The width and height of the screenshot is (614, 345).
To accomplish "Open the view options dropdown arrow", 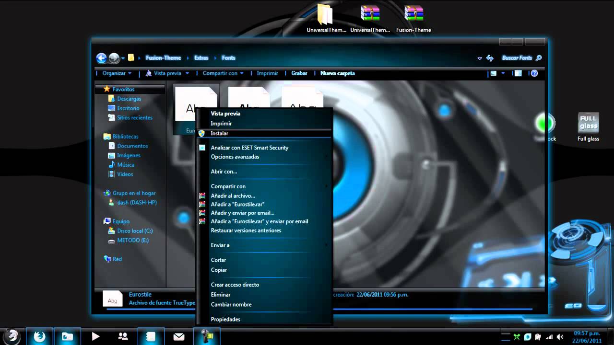I will click(503, 73).
